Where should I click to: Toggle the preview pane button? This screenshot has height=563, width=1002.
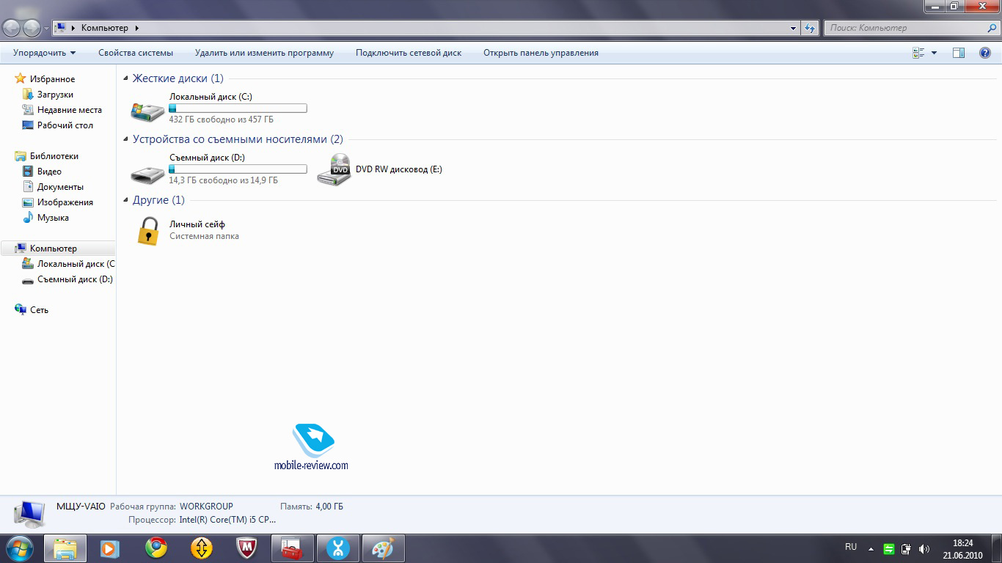958,53
